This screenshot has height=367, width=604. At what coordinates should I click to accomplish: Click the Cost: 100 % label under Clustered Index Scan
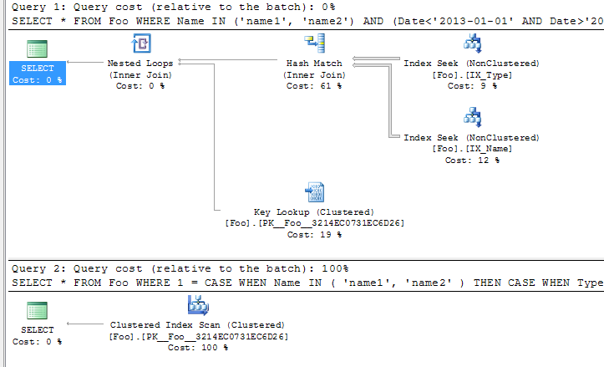tap(198, 347)
